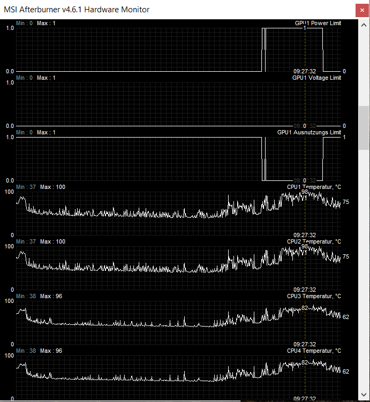Click the window title MSI Afterburner v4.6.1 Hardware Monitor
The image size is (370, 402).
[77, 10]
